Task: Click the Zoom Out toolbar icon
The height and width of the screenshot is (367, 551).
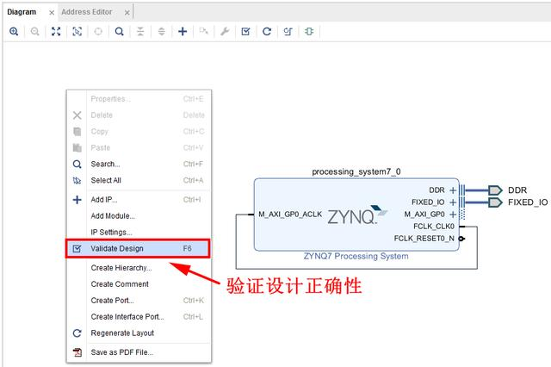Action: 34,32
